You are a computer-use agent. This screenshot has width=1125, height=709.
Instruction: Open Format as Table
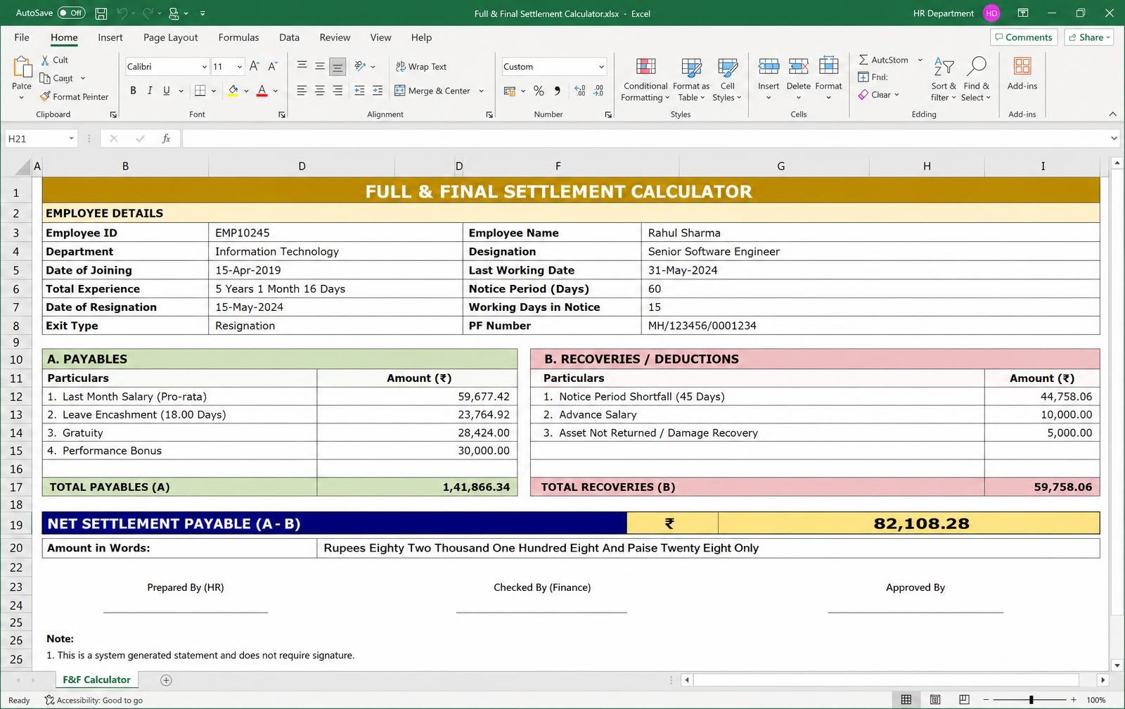pos(691,79)
